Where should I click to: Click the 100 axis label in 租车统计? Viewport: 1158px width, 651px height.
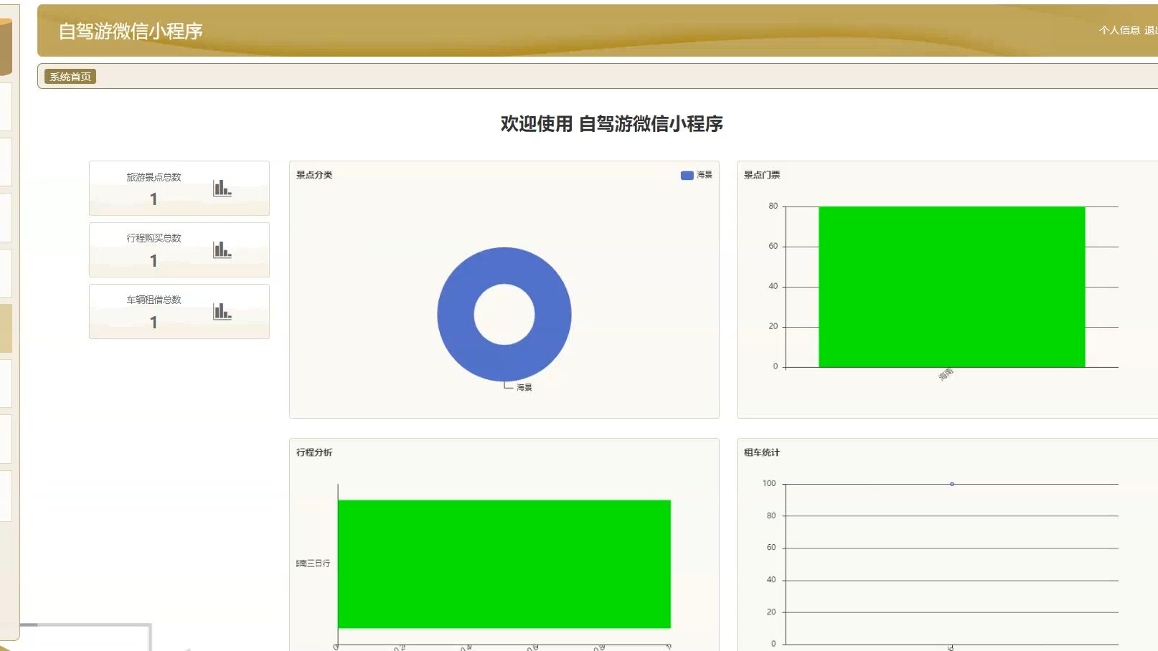[x=769, y=483]
